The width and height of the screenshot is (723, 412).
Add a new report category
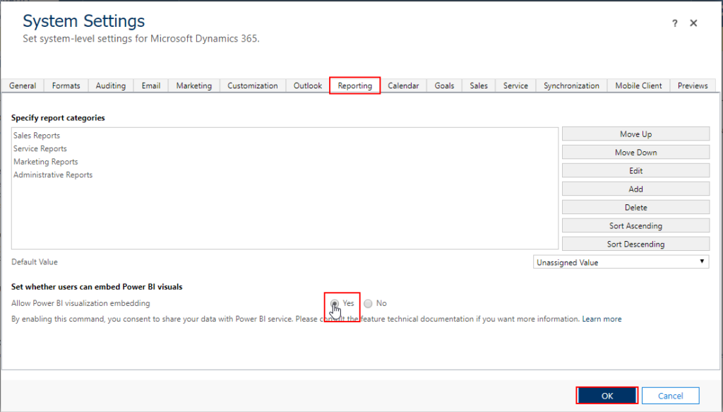pyautogui.click(x=635, y=189)
